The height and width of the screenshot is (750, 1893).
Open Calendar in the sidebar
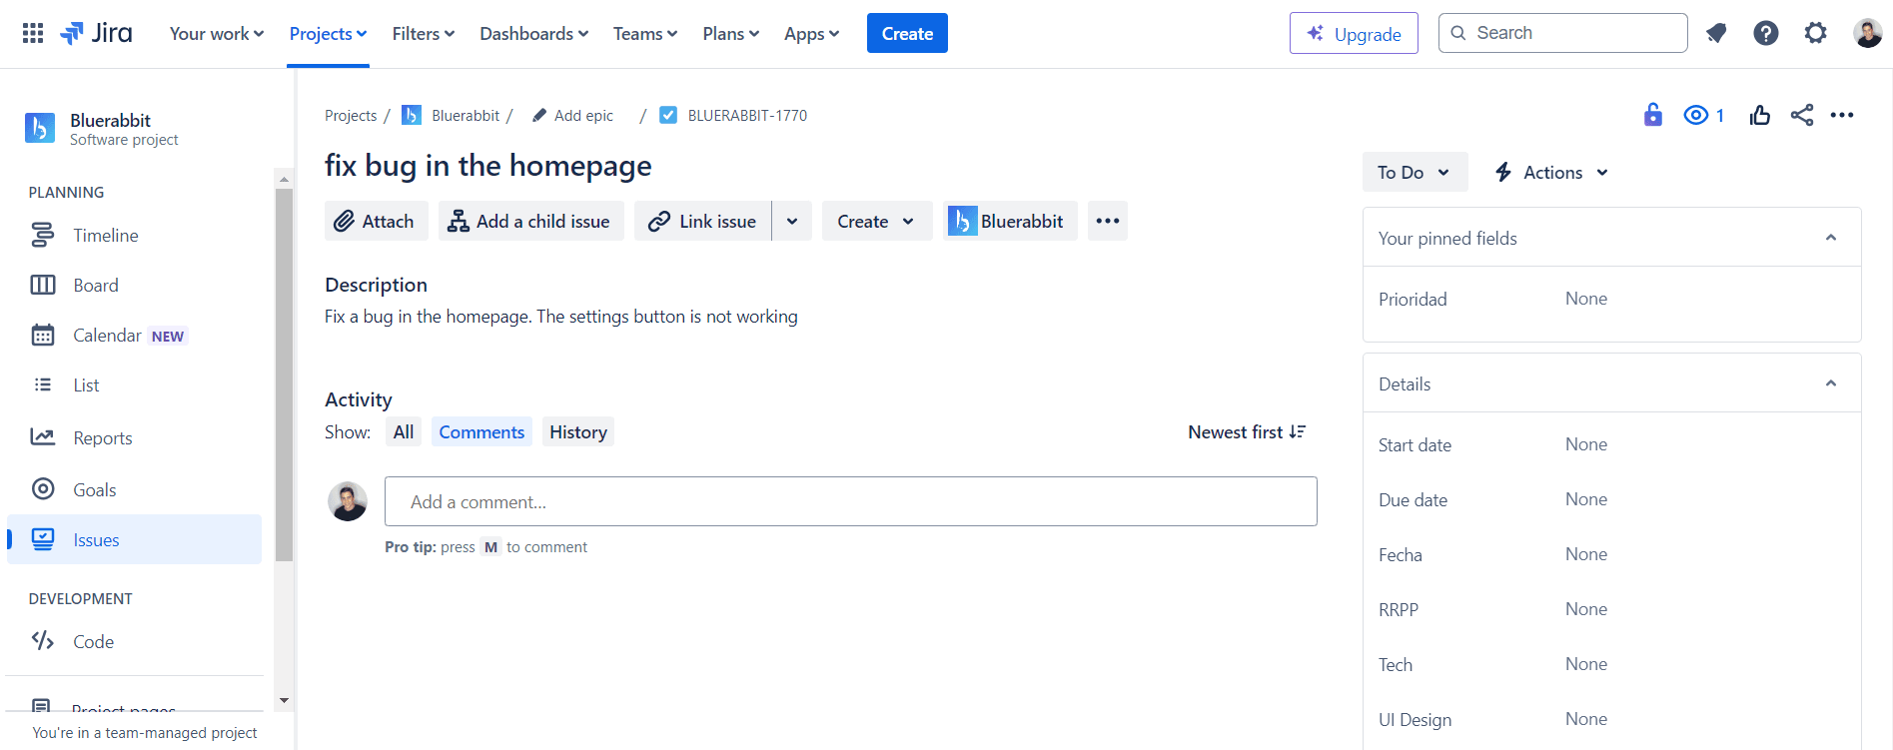pos(134,336)
